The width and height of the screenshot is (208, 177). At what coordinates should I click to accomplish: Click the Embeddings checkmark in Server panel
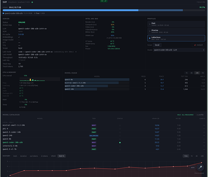click(x=19, y=37)
